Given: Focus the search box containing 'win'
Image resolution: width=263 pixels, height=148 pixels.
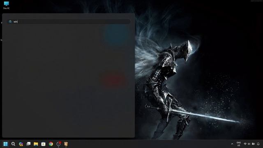Looking at the screenshot, I should tap(69, 21).
